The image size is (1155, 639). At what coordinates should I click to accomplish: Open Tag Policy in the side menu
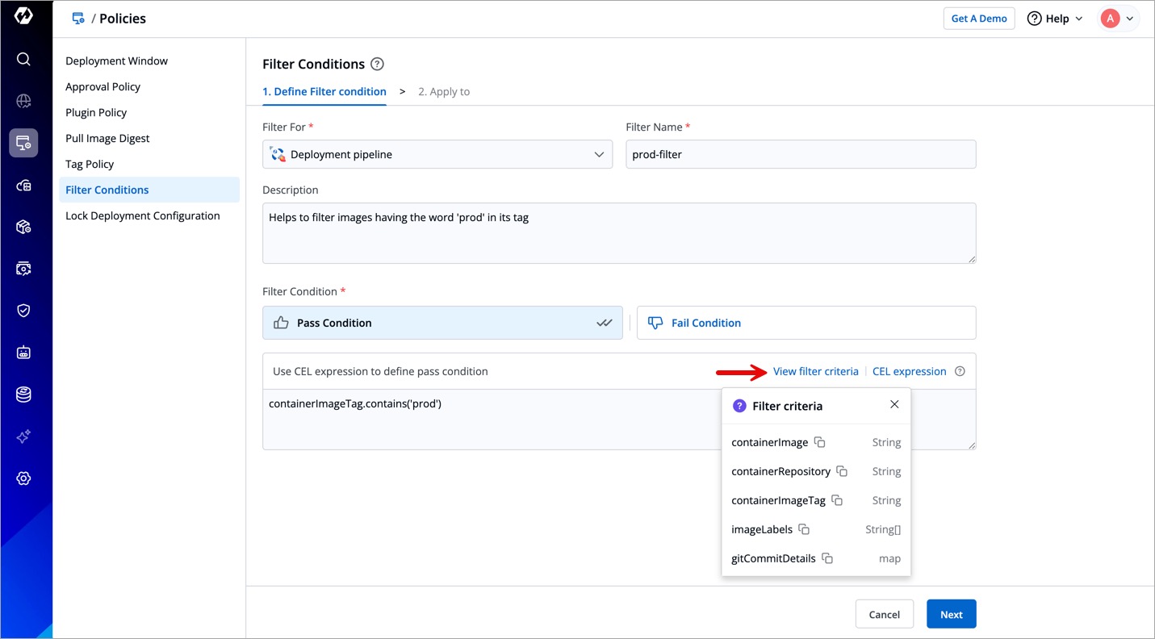tap(90, 164)
